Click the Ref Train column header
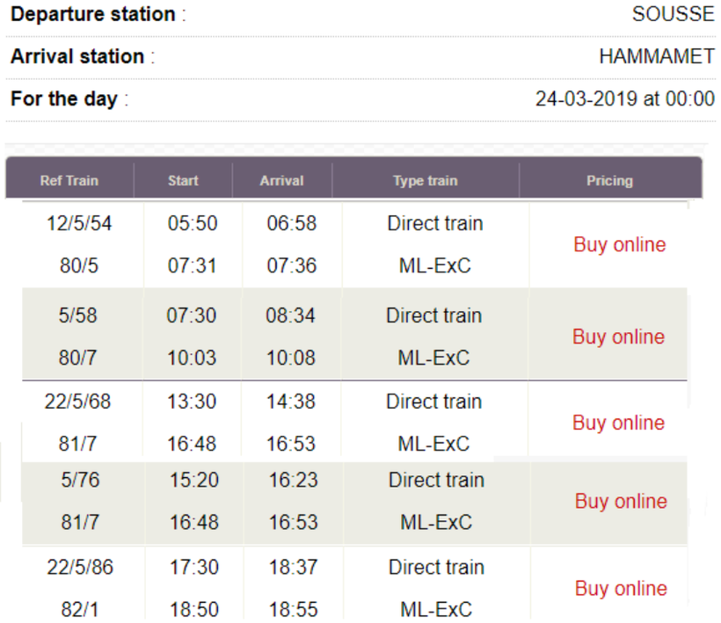This screenshot has height=623, width=721. (x=69, y=181)
